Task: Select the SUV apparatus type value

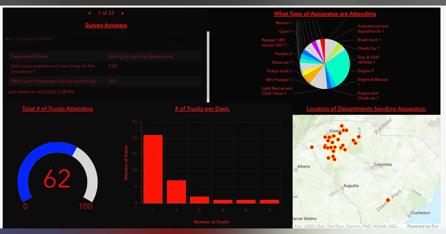Action: 112,81
